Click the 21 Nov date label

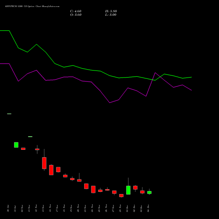pyautogui.click(x=85, y=208)
